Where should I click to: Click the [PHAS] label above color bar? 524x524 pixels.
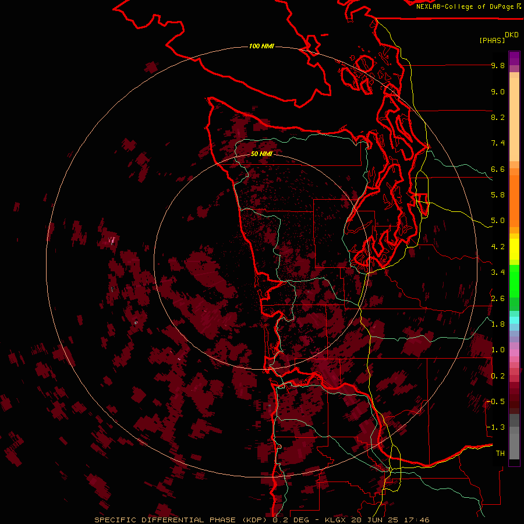coord(492,40)
